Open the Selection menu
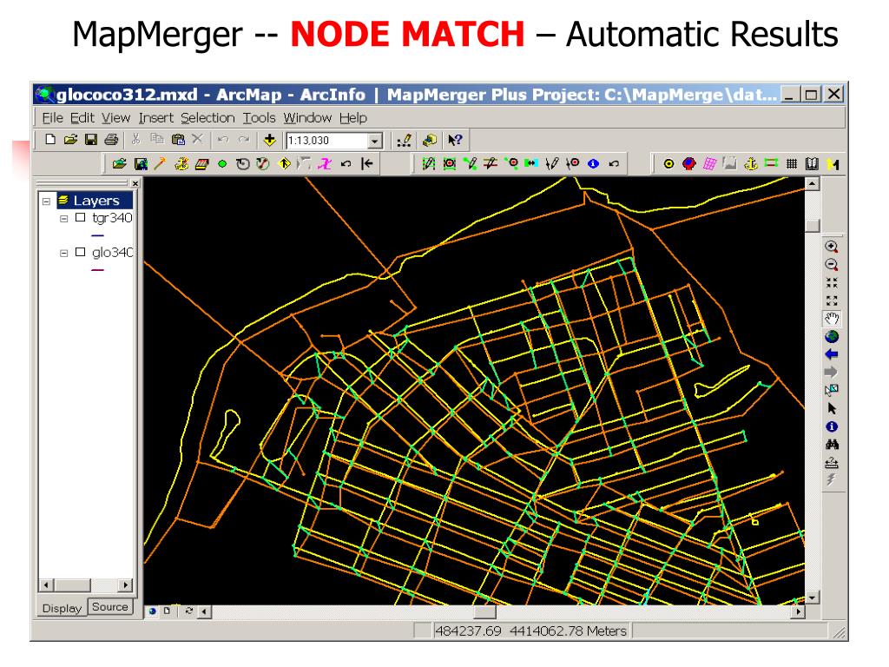 (207, 117)
